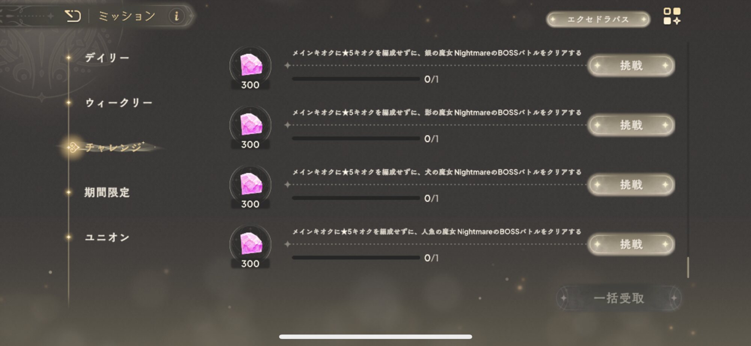Viewport: 751px width, 346px height.
Task: Click the mission list scrollbar thumb
Action: pyautogui.click(x=688, y=268)
